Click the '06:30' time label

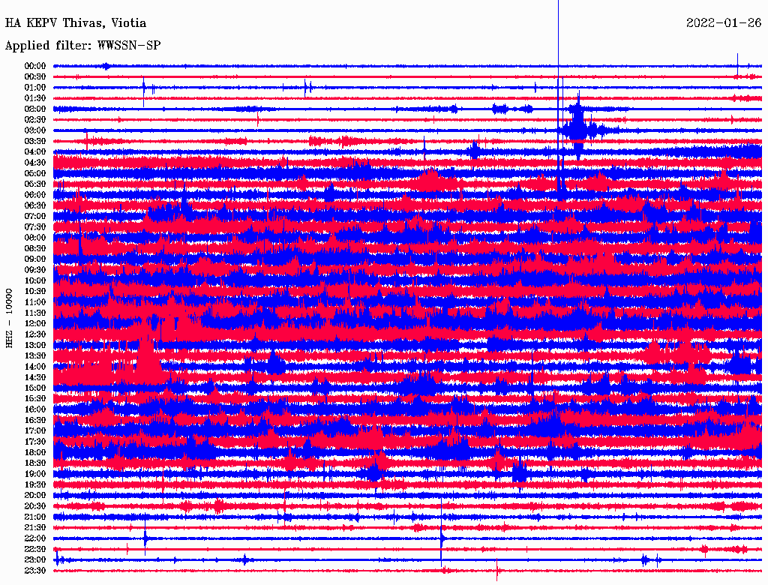[35, 205]
